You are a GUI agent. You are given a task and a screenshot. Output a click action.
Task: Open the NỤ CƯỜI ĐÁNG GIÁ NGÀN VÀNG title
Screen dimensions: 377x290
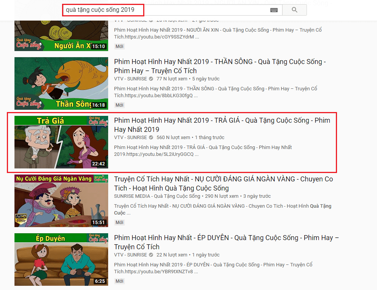click(223, 183)
